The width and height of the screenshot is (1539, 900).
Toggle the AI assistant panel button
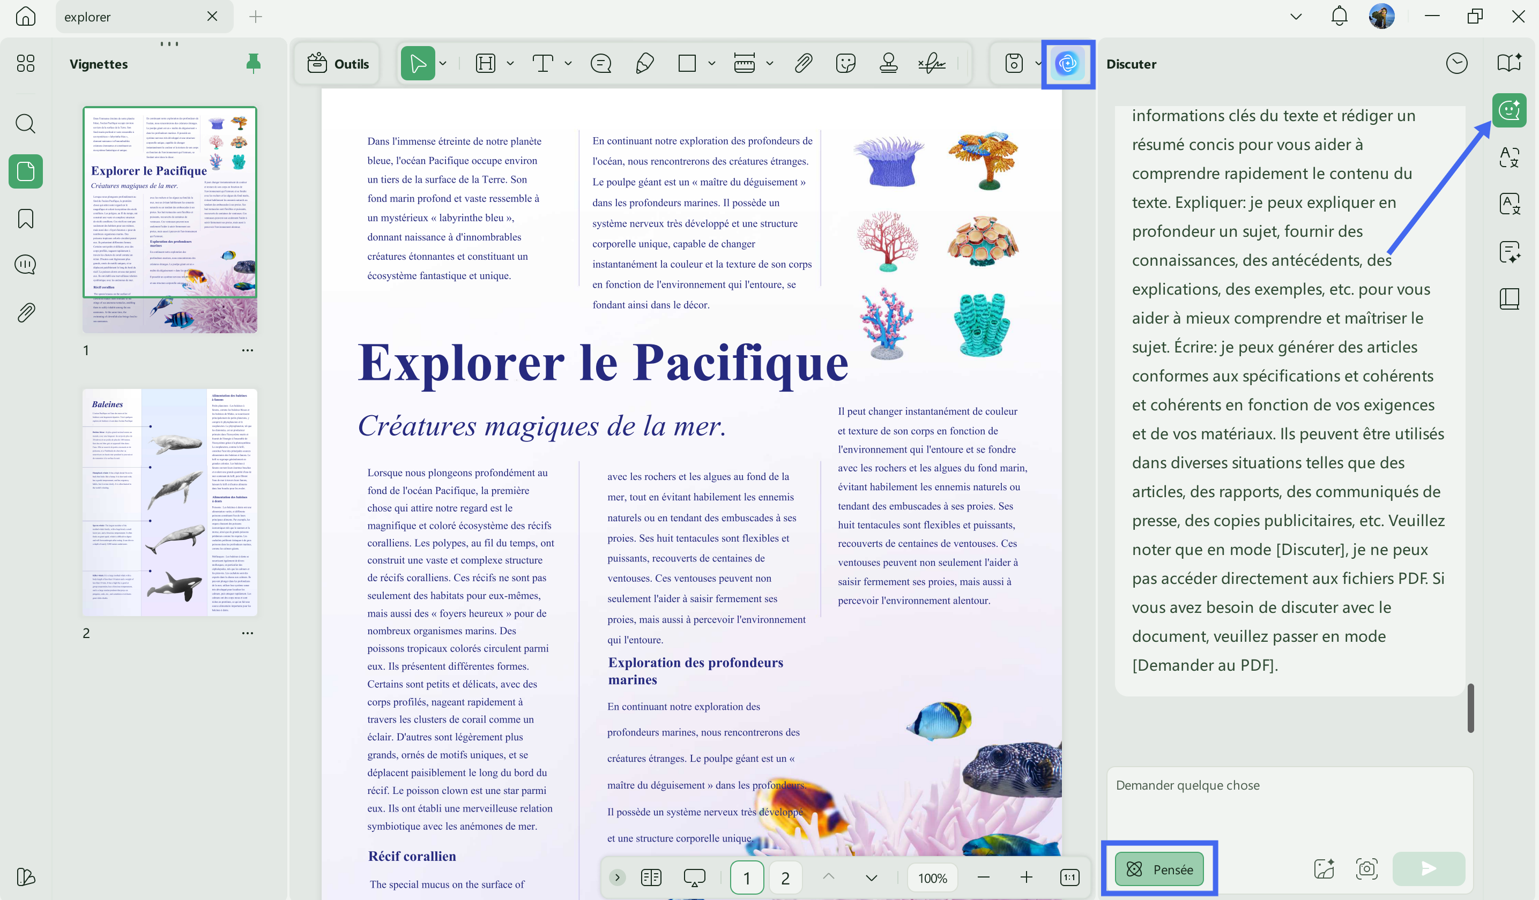(x=1067, y=63)
